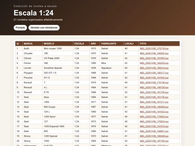Switch to Versión con miniaturas

click(x=44, y=27)
